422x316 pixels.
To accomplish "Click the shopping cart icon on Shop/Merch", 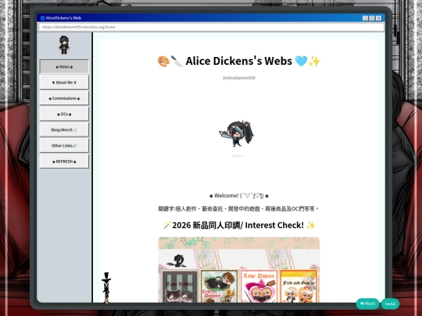I will (x=75, y=130).
